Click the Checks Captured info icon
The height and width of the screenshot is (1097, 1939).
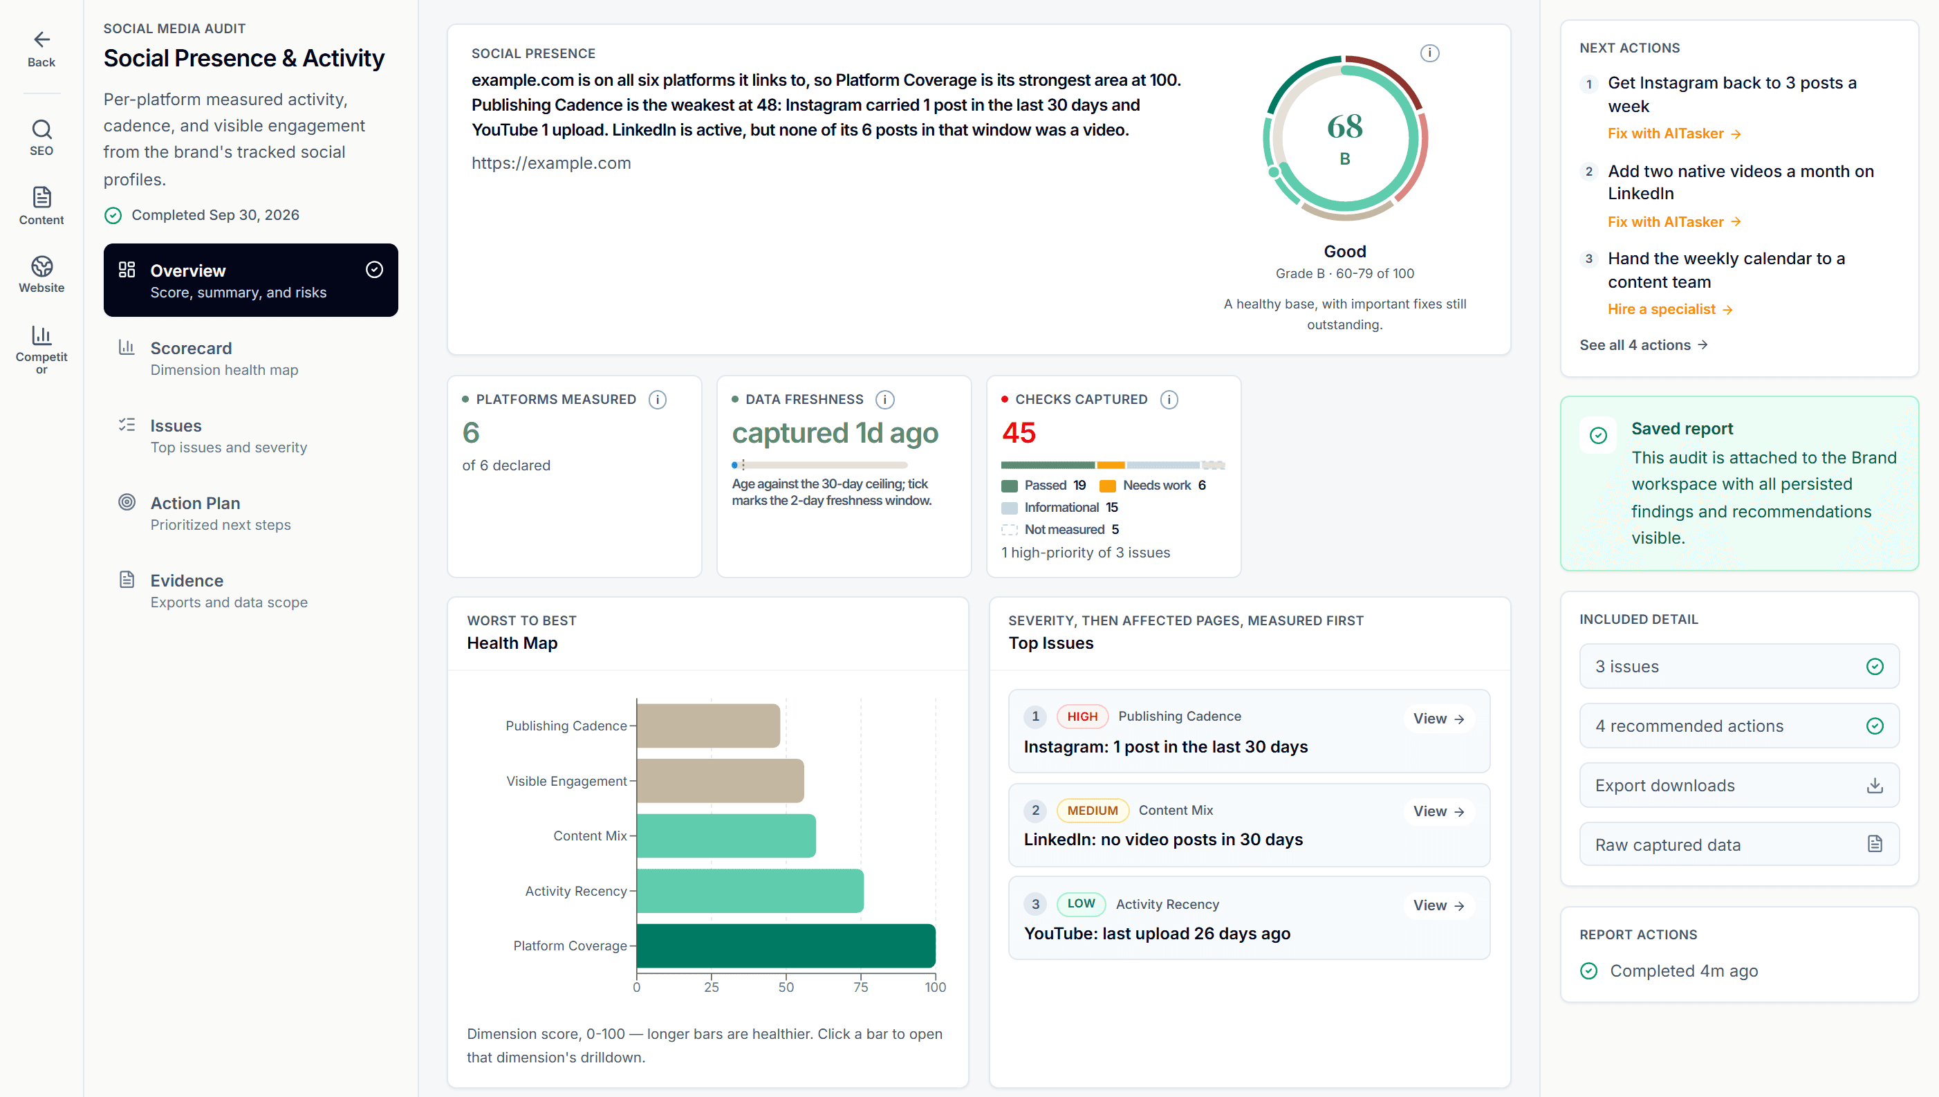[1169, 399]
